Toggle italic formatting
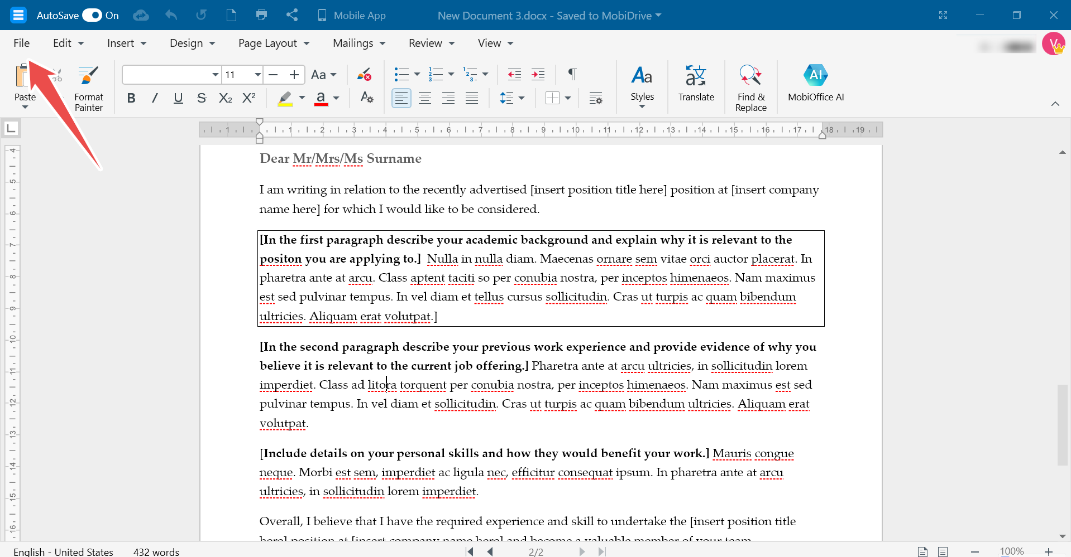Image resolution: width=1071 pixels, height=557 pixels. (155, 98)
